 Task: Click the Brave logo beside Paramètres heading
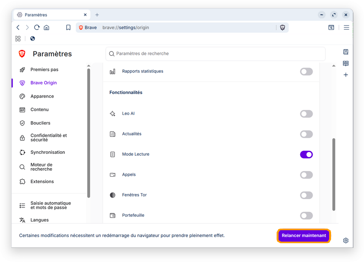(22, 54)
